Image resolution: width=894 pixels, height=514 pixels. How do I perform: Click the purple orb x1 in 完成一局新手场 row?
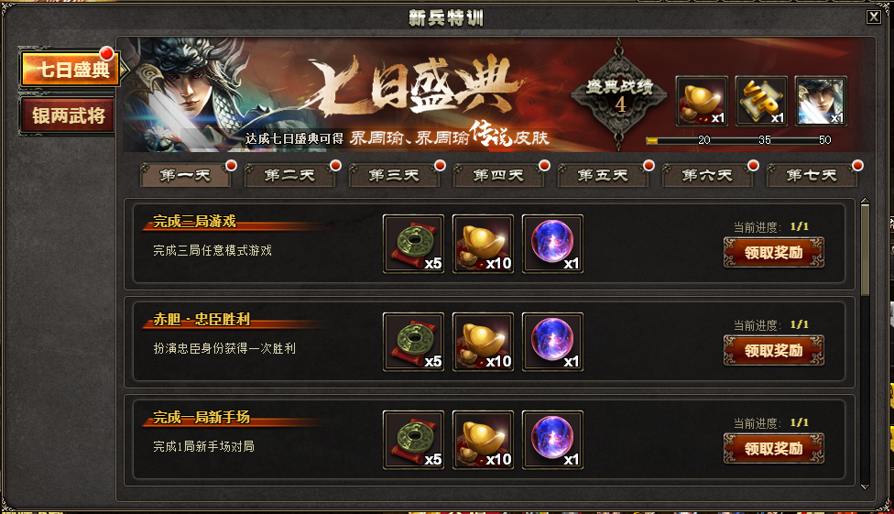552,440
